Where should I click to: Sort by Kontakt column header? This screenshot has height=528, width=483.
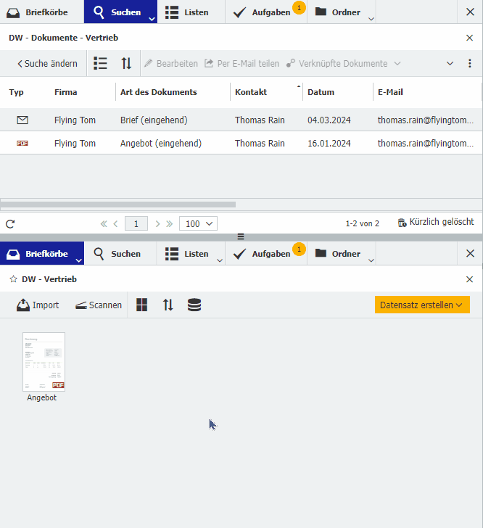251,92
